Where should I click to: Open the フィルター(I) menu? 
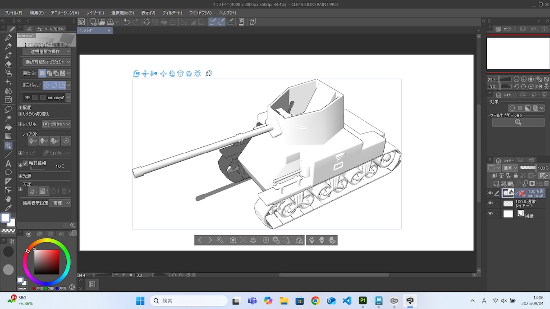172,13
